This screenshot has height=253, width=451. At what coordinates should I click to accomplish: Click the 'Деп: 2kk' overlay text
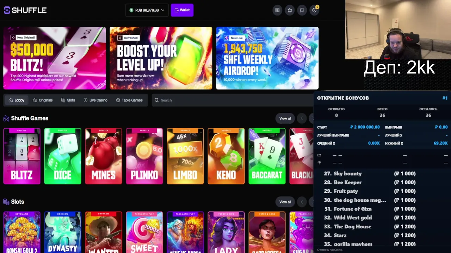(x=399, y=67)
